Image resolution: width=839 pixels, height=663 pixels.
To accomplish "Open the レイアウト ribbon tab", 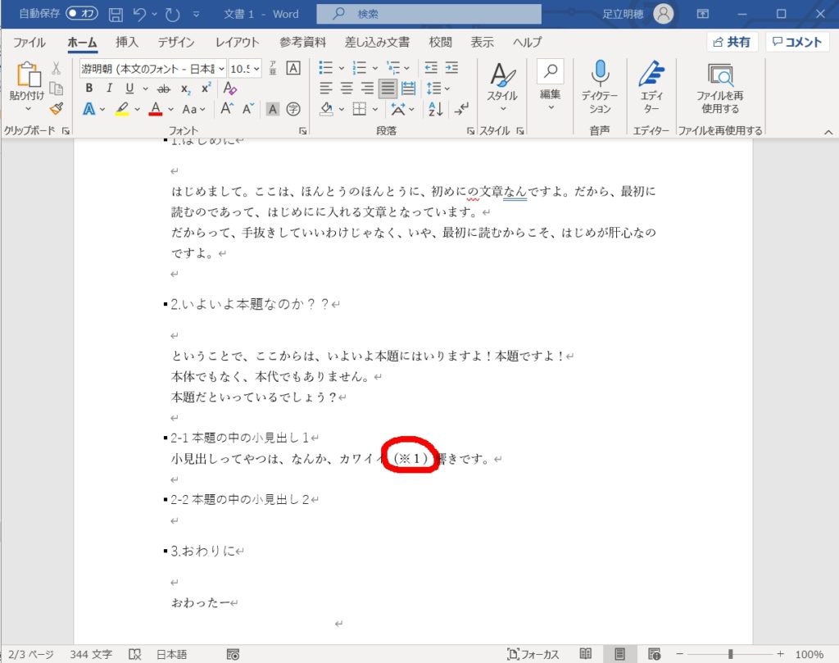I will click(238, 42).
